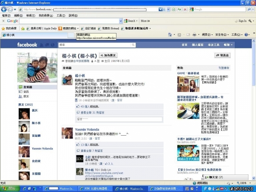This screenshot has width=256, height=192.
Task: Open 尋友工具 find friends link
Action: 214,45
